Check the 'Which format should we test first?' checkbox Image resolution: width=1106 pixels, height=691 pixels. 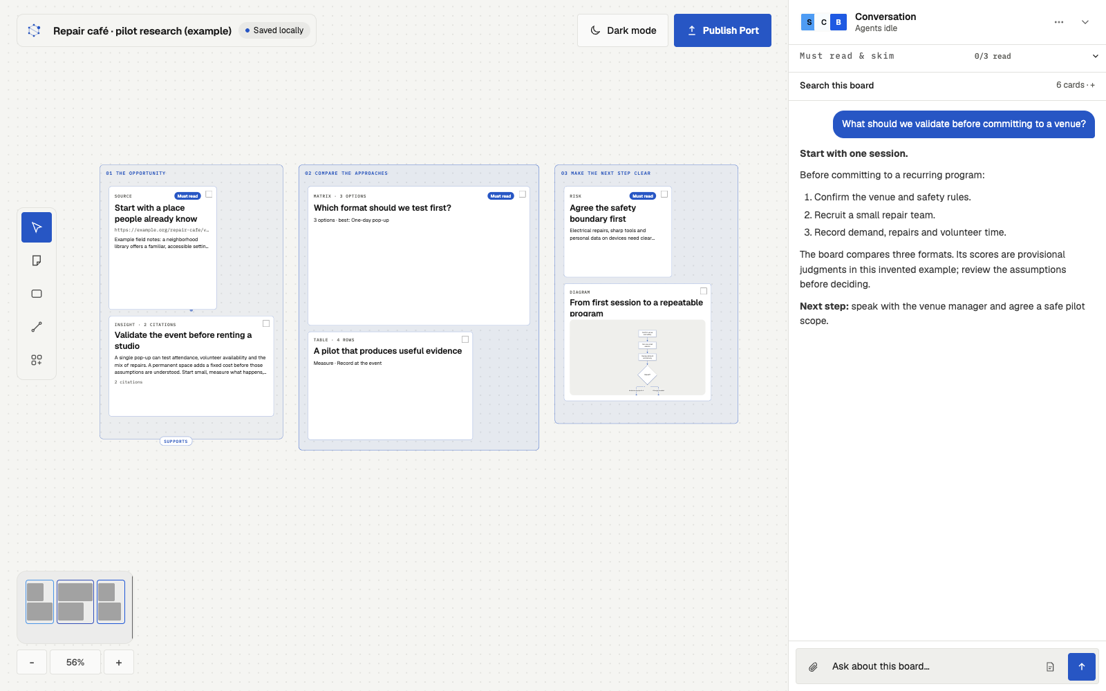[x=523, y=194]
